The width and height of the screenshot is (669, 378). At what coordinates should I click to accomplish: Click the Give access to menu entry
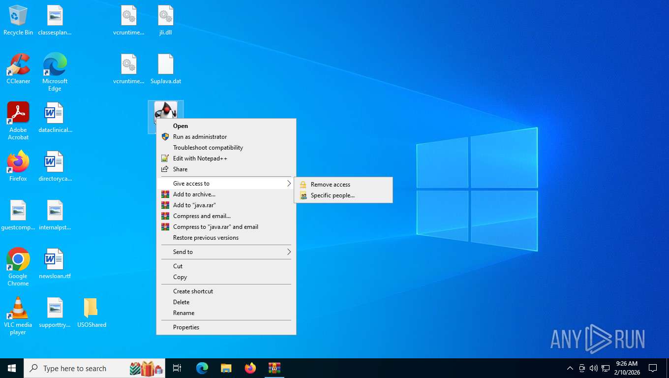coord(226,184)
